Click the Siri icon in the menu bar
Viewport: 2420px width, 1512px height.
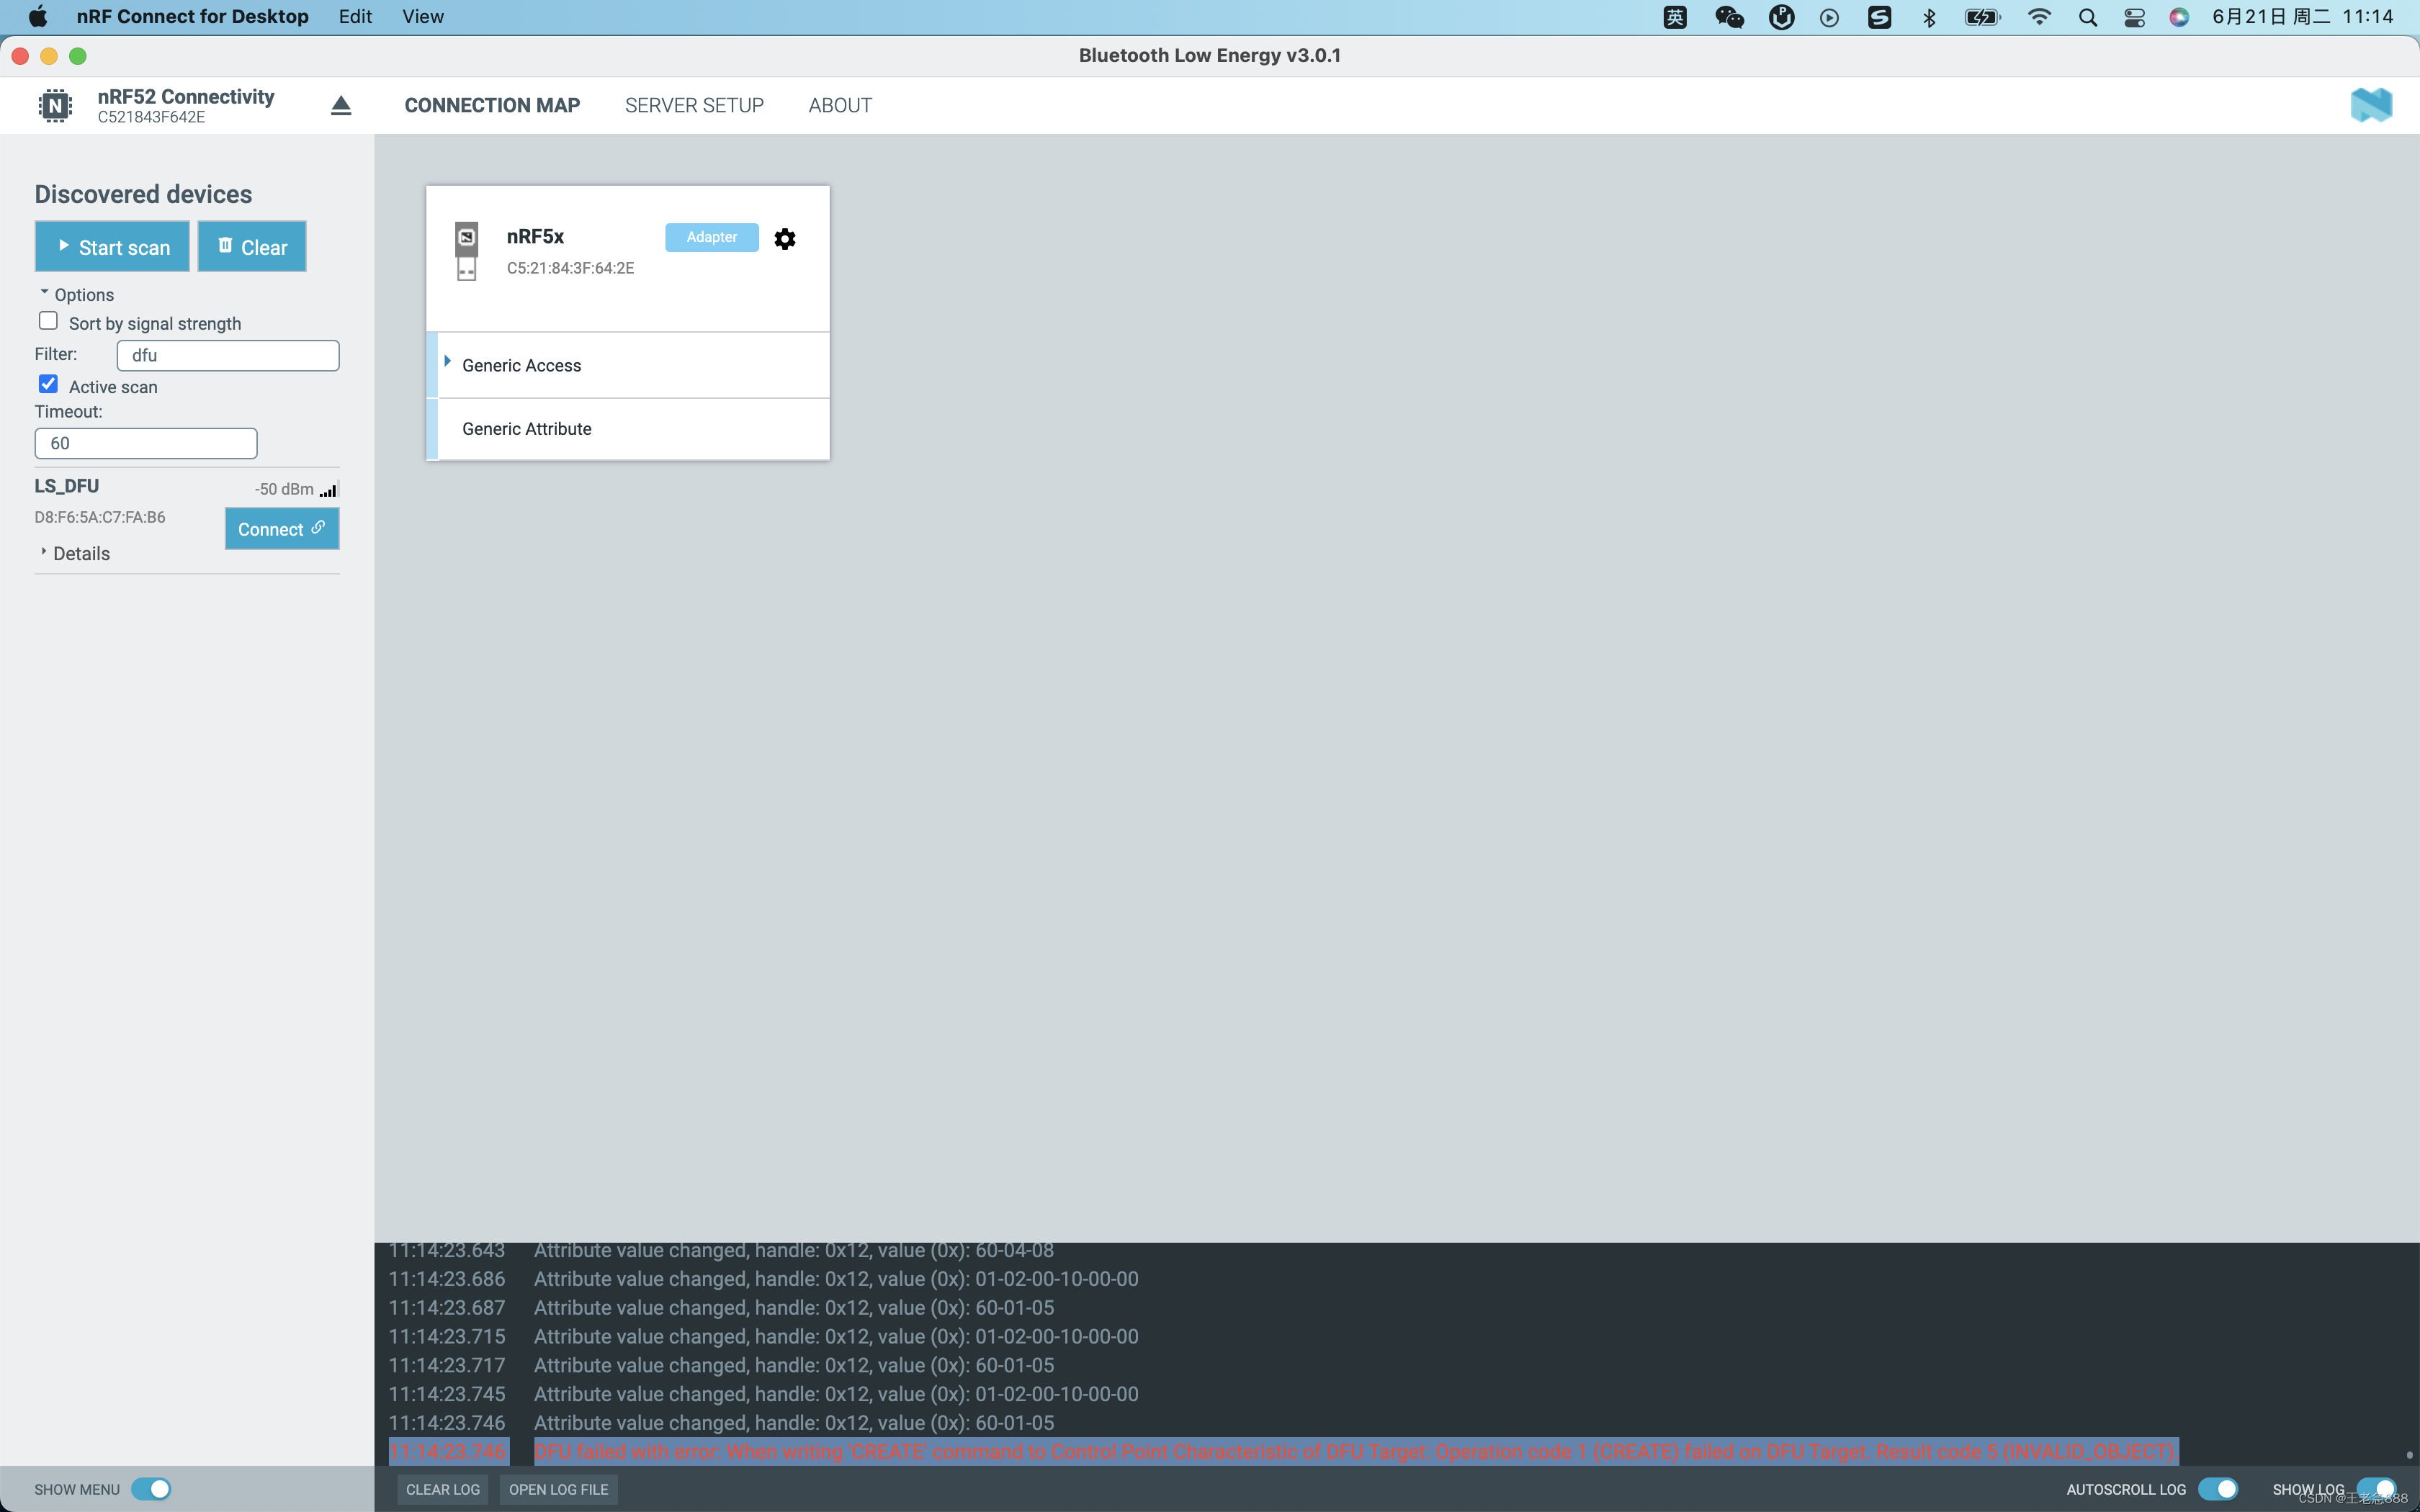(2179, 17)
